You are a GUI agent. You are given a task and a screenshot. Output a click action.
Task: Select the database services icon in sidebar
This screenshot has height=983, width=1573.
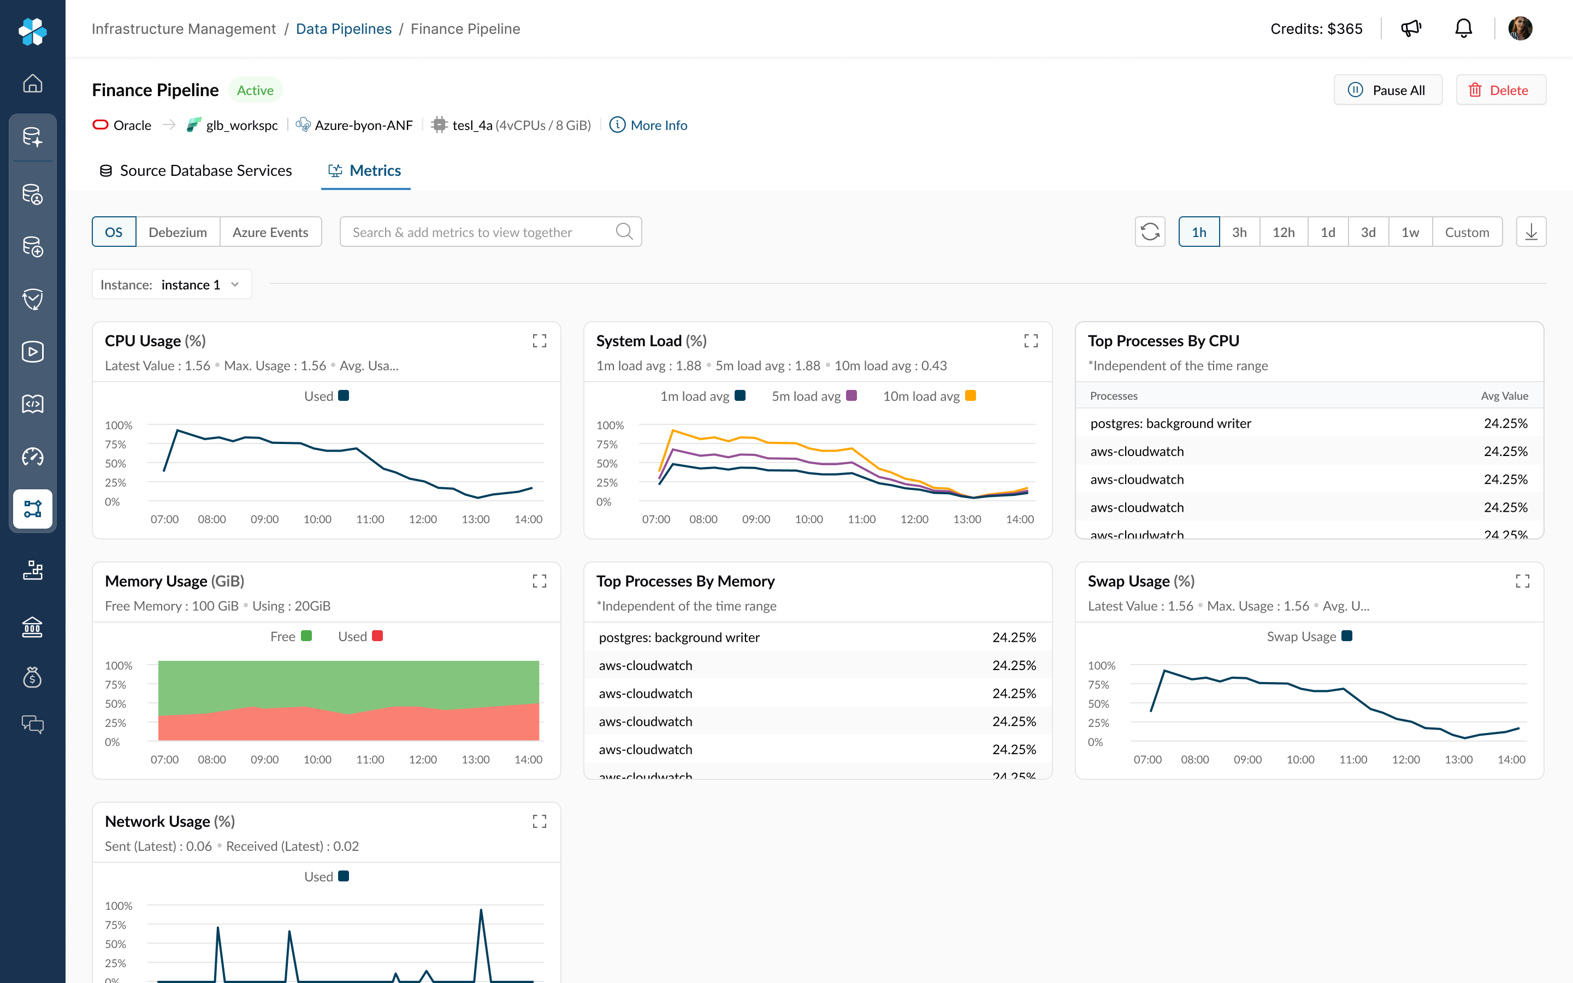coord(33,194)
